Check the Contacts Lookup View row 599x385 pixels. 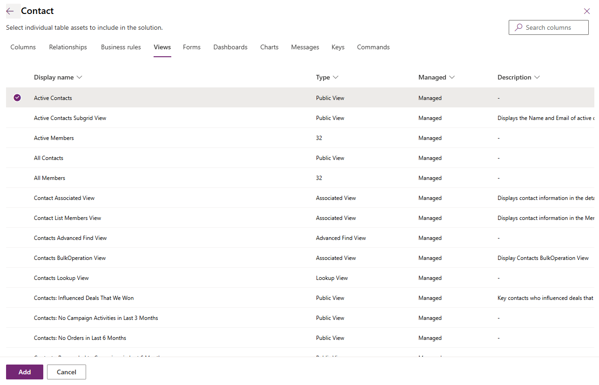coord(17,278)
